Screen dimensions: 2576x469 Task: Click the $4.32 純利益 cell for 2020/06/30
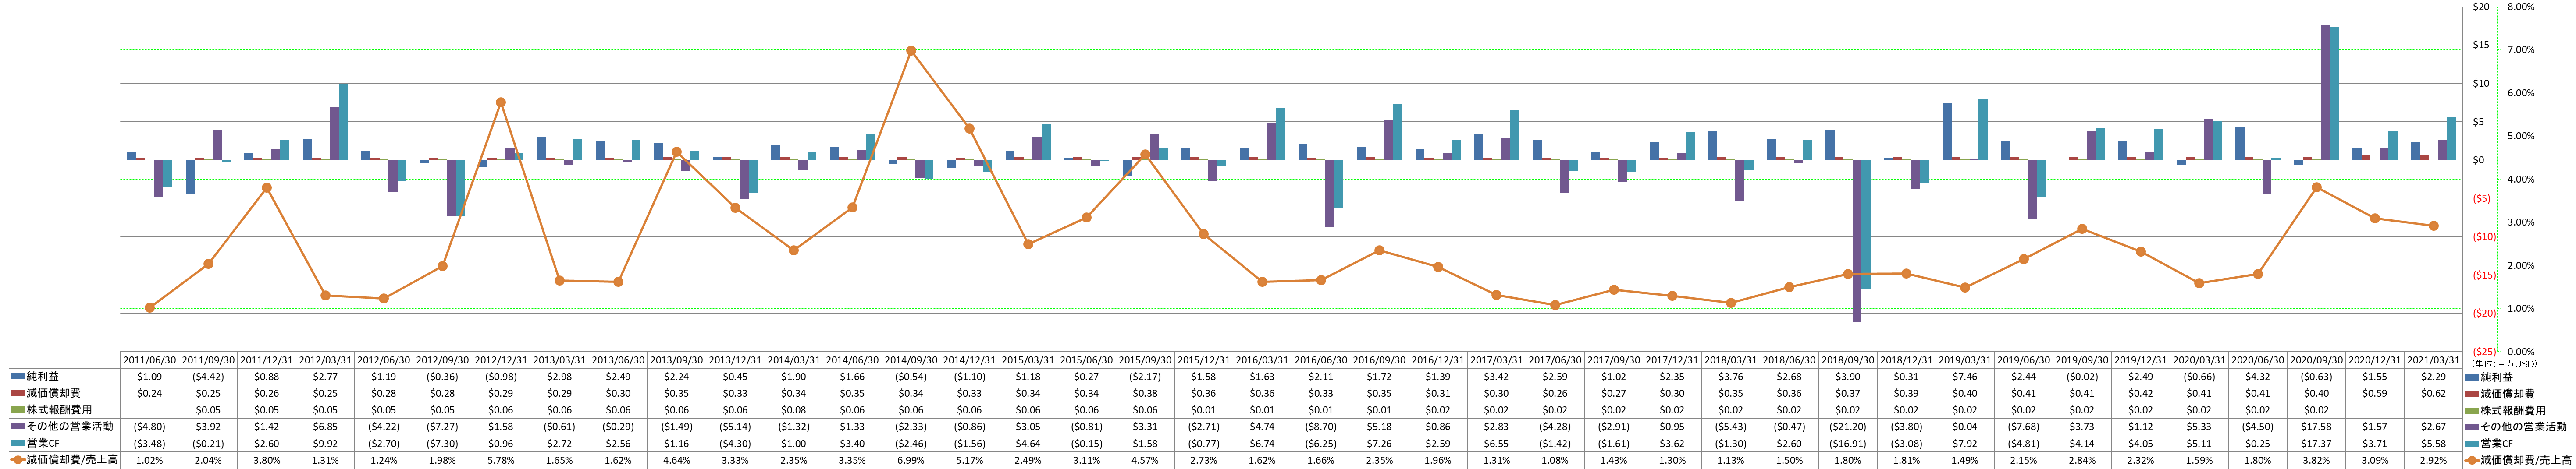(x=2257, y=377)
